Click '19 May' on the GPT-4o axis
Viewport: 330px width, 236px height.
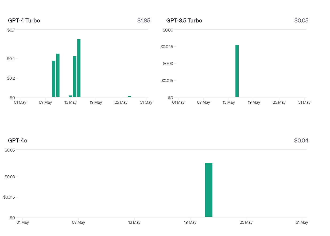coord(190,222)
